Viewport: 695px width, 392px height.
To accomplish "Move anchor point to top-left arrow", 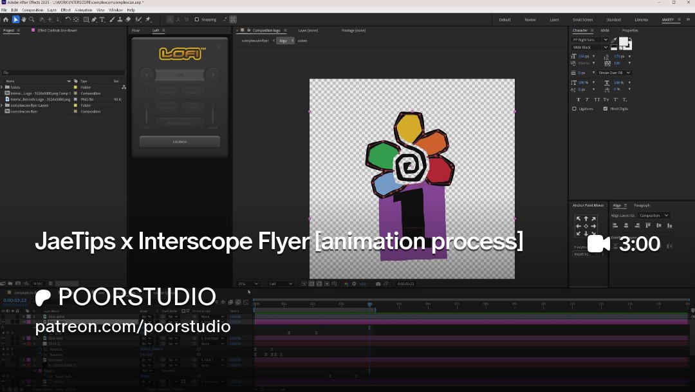I will [578, 219].
